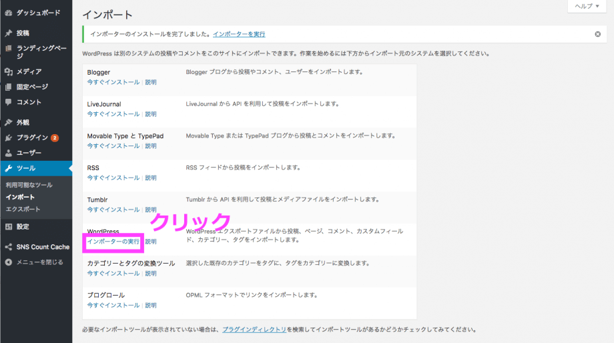Click the Dashboard gauge icon in sidebar
This screenshot has height=343, width=614.
click(8, 13)
